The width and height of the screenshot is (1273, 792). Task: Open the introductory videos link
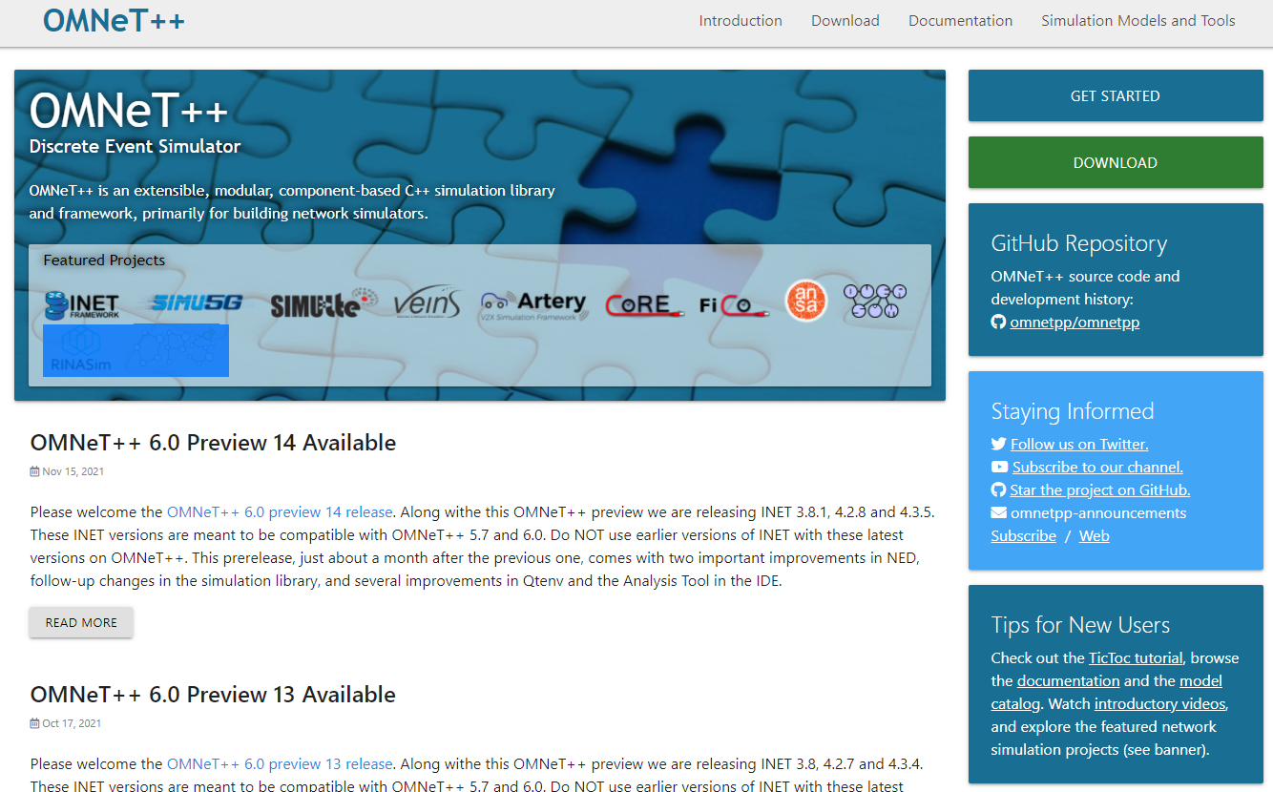coord(1160,703)
